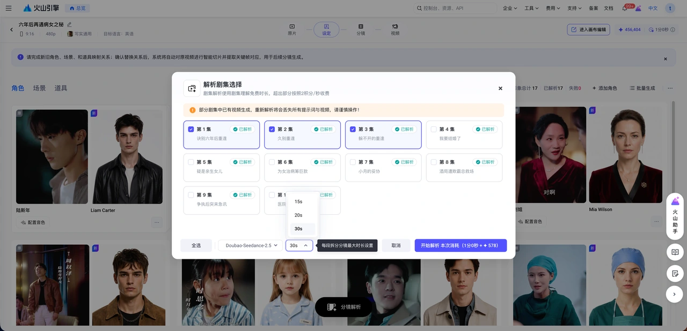
Task: Open the Doubao-Seedance-2.5 model dropdown
Action: pyautogui.click(x=250, y=245)
